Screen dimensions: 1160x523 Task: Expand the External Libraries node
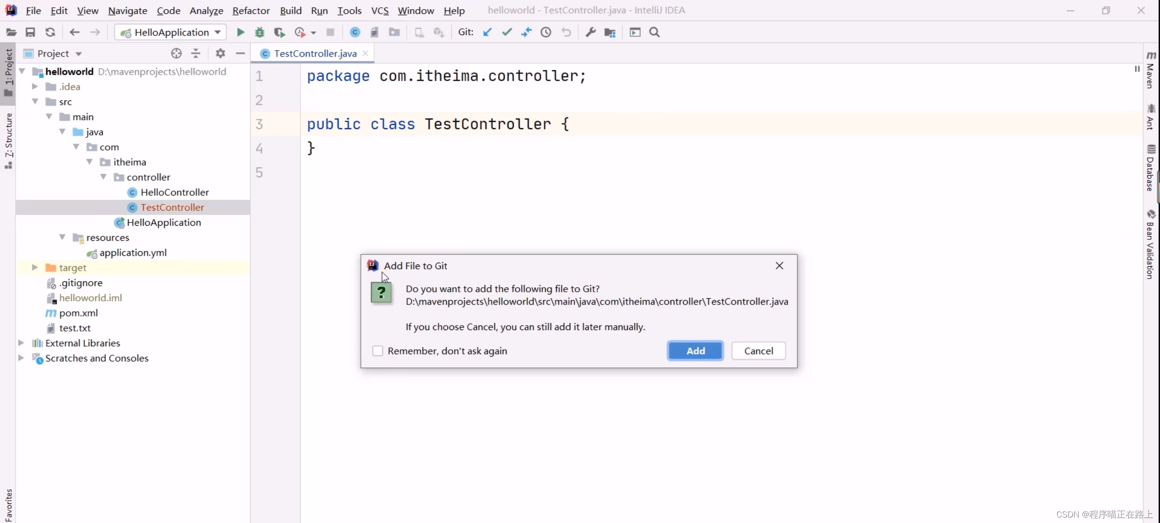[x=21, y=343]
